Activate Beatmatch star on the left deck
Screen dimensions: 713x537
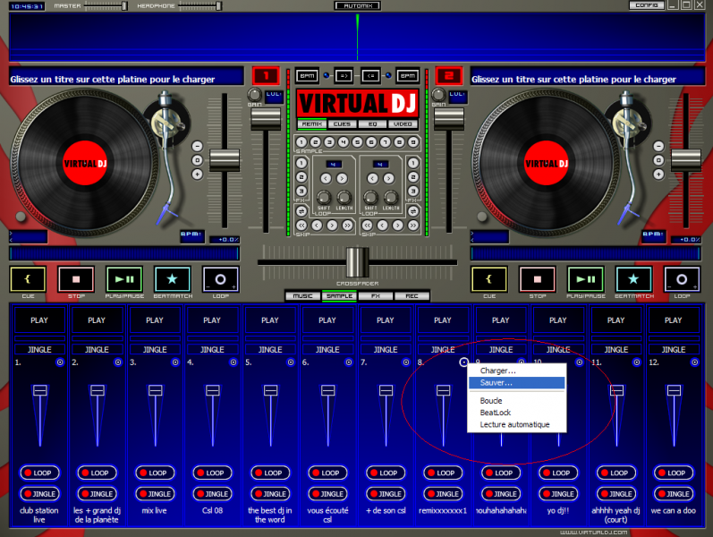click(x=173, y=278)
